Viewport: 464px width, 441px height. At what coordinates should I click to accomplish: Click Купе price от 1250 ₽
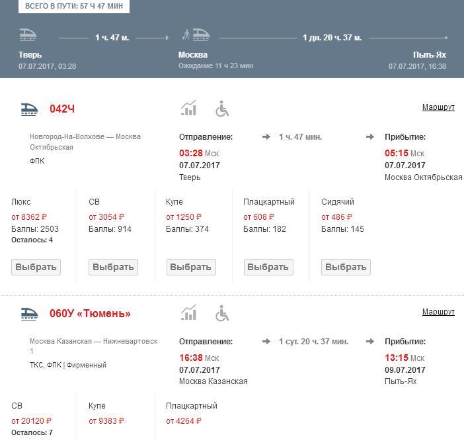pos(184,217)
